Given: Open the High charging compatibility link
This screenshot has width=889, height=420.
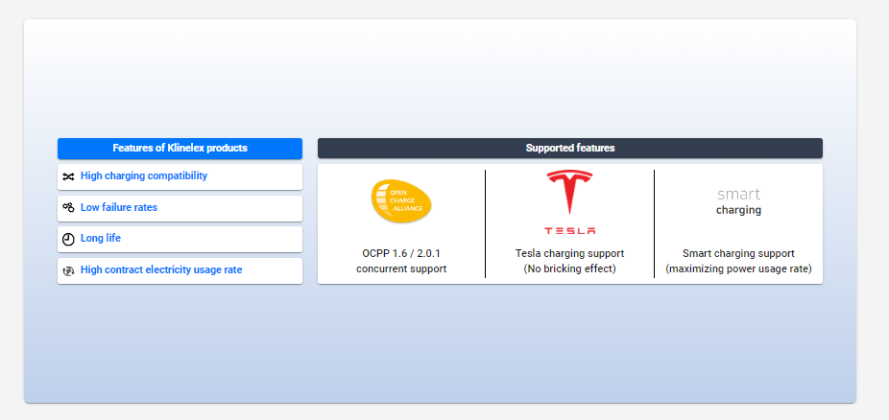Looking at the screenshot, I should tap(143, 176).
